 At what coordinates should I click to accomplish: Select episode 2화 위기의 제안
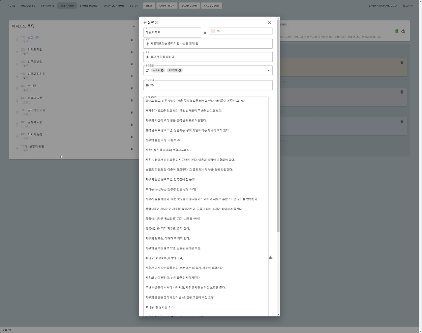(x=32, y=50)
